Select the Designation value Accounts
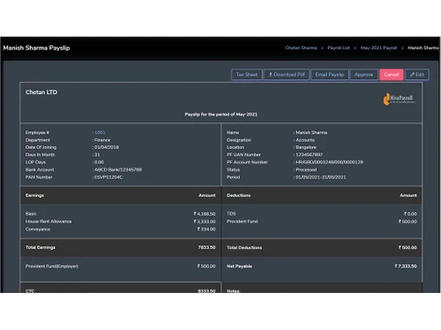This screenshot has width=441, height=330. coord(305,140)
